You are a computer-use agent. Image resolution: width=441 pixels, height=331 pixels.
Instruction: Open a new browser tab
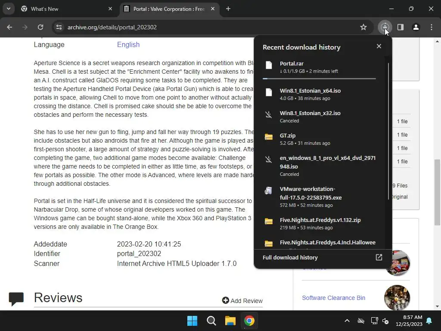coord(228,9)
